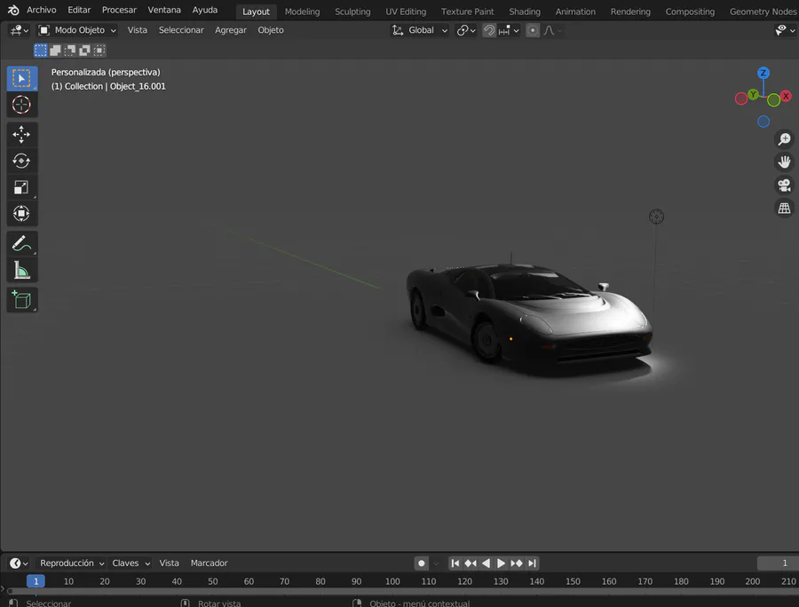799x607 pixels.
Task: Play the animation forward
Action: (501, 564)
